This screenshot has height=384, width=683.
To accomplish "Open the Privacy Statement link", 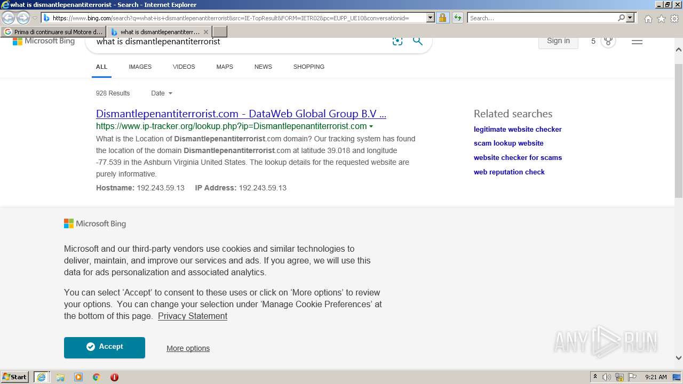I will pos(193,316).
